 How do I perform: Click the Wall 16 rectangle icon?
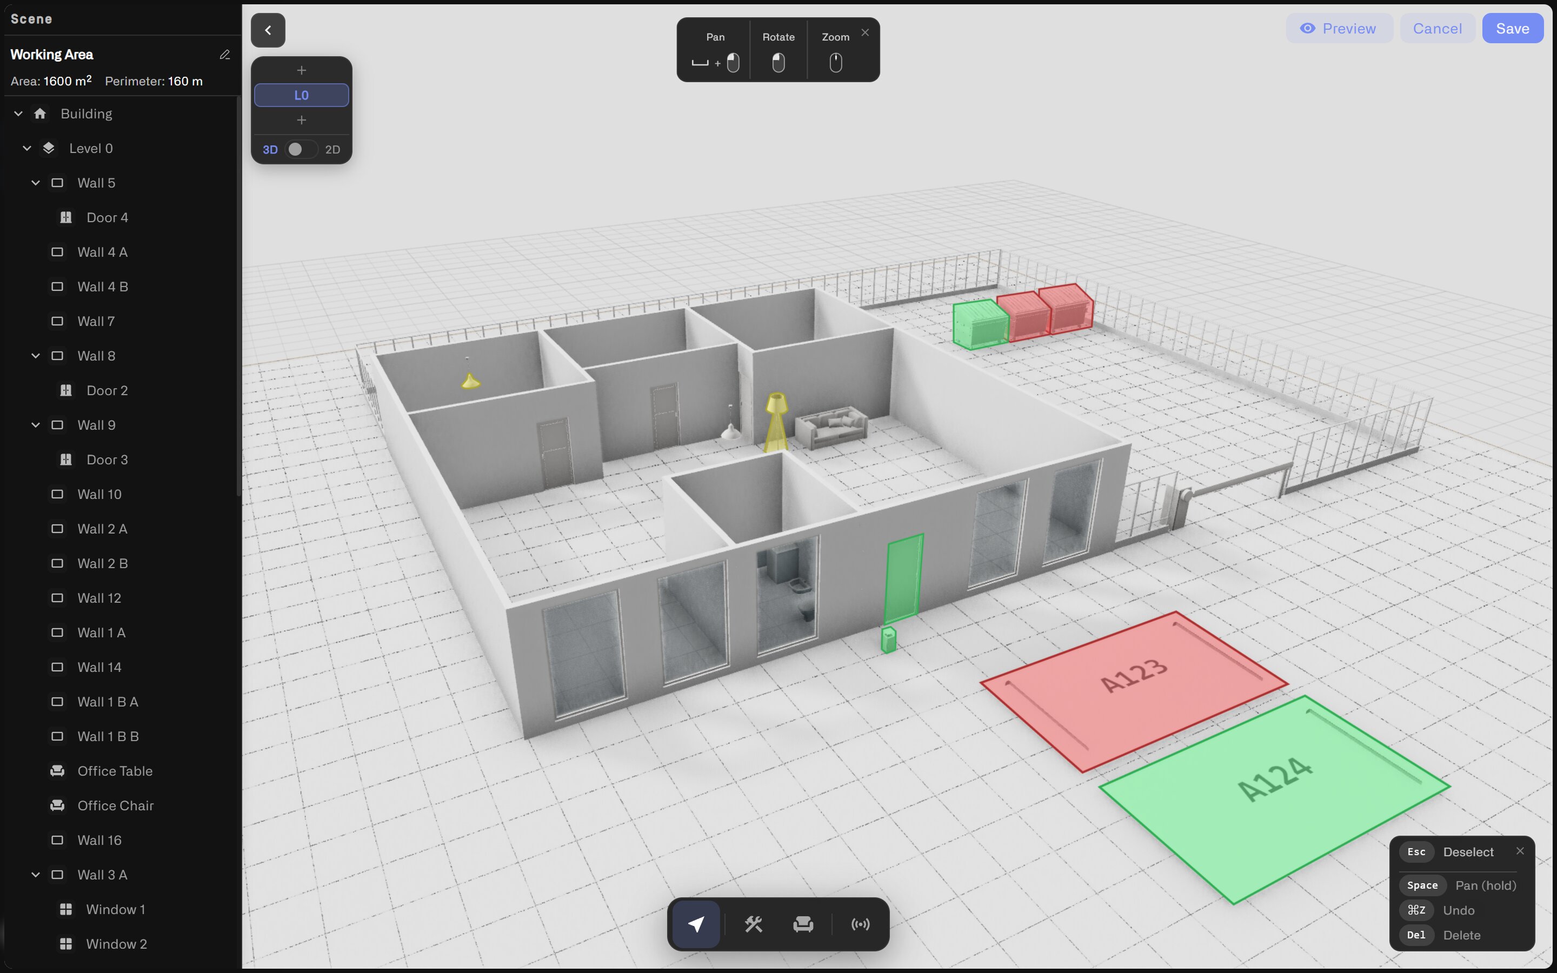point(57,841)
